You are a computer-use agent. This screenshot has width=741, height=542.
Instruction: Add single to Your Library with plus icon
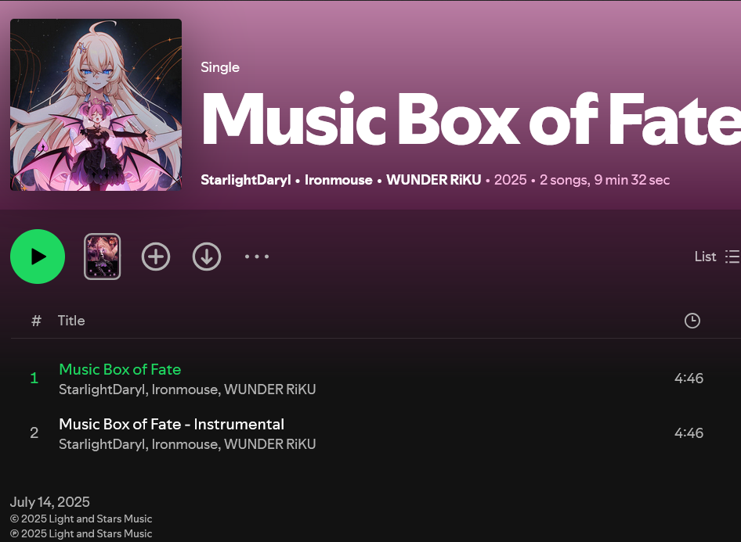(155, 257)
